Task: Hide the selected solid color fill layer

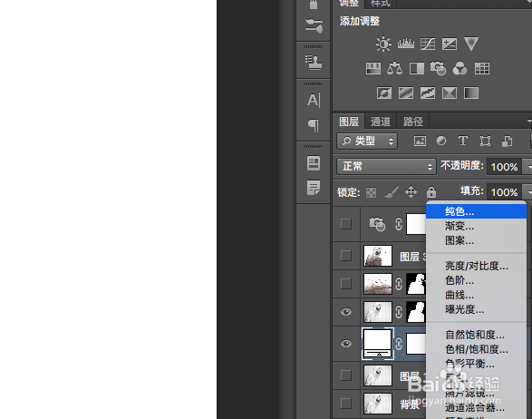Action: [x=346, y=344]
